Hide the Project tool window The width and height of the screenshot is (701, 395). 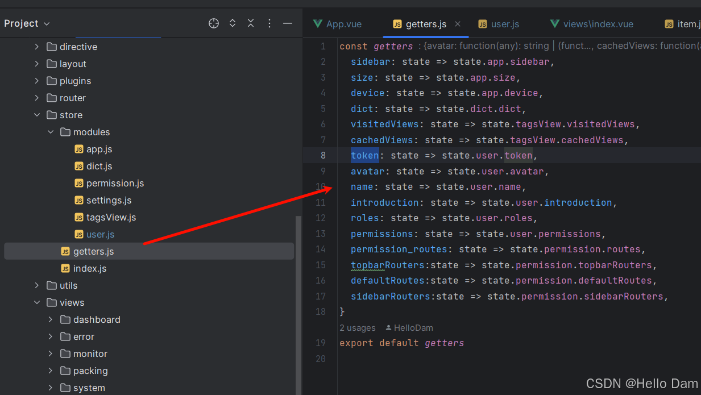point(288,23)
